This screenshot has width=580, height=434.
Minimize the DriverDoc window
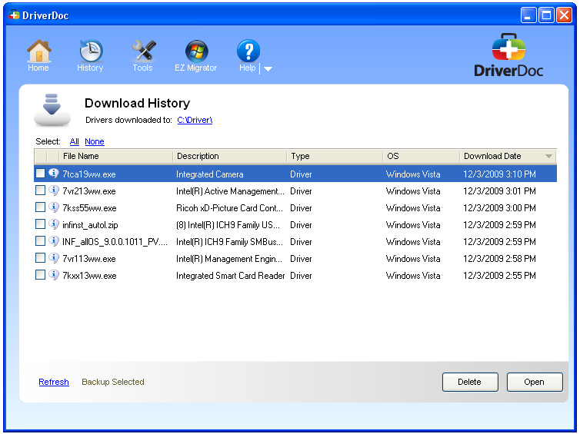(528, 15)
